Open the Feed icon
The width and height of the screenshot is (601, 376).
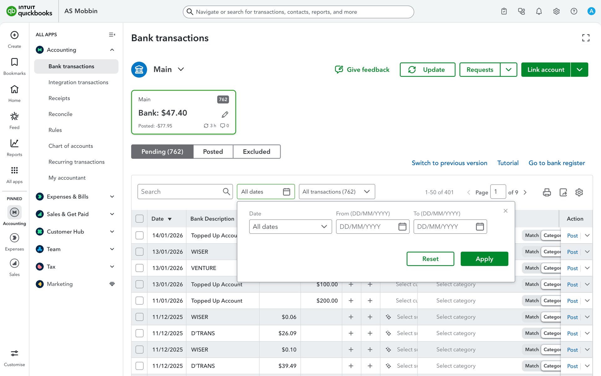point(14,116)
